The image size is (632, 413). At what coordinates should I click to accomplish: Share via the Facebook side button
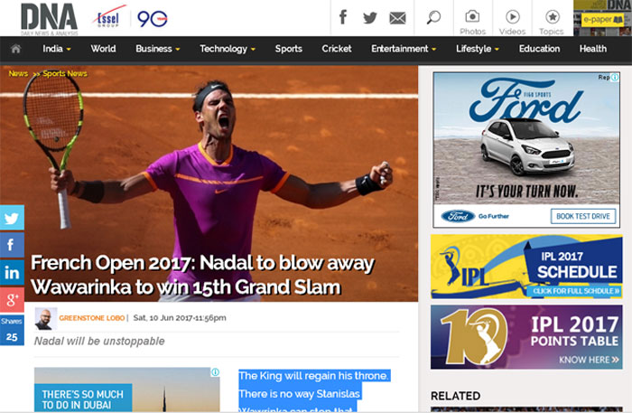12,245
